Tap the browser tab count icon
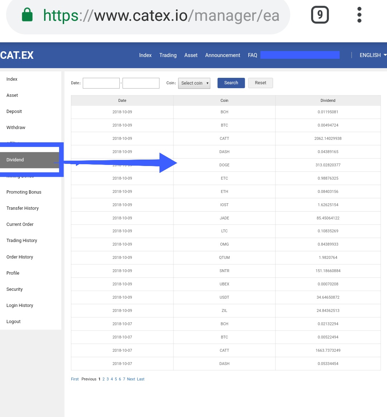This screenshot has height=417, width=387. tap(320, 15)
